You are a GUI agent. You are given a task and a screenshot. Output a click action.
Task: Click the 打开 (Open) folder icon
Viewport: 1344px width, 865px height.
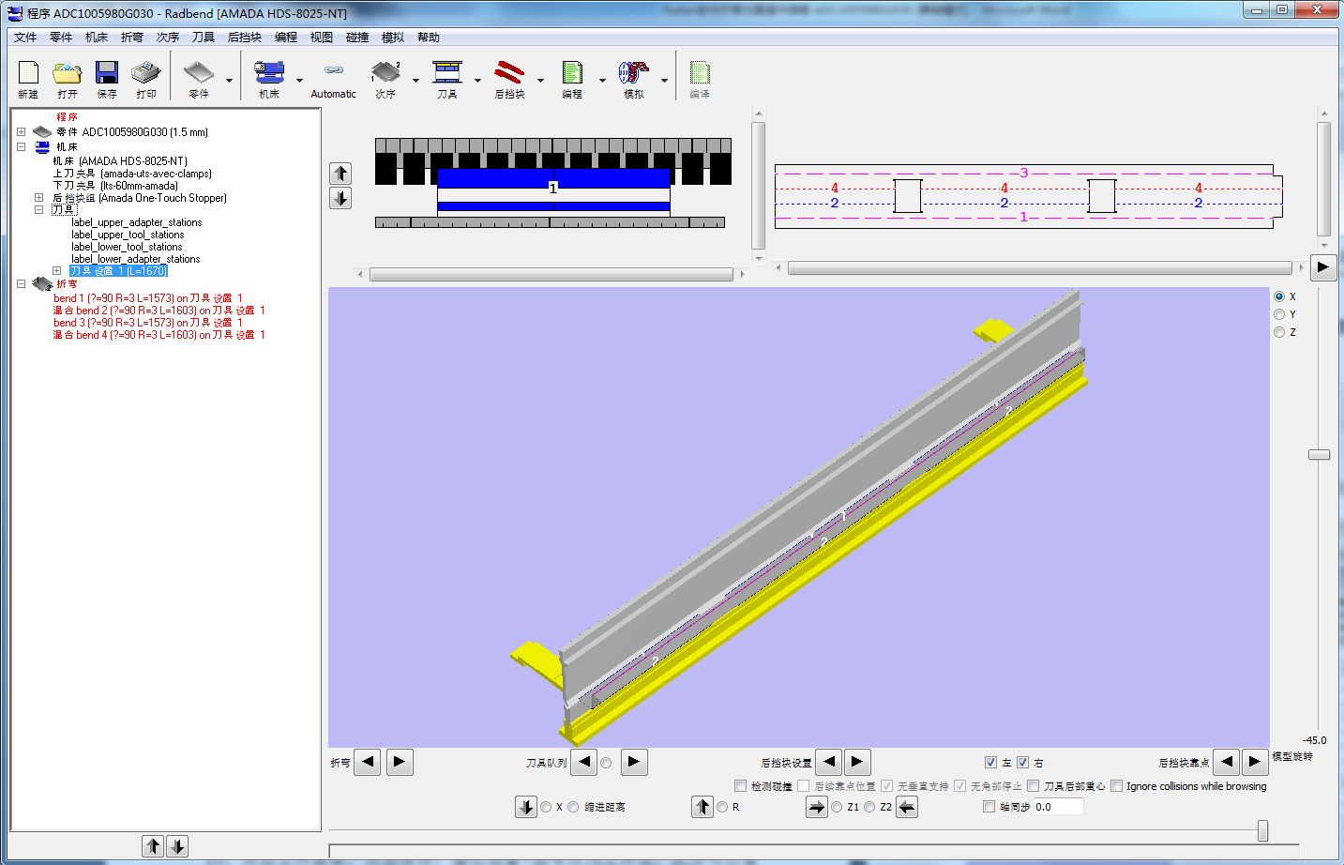point(68,73)
